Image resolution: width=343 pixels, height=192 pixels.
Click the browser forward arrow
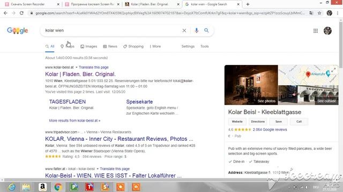pyautogui.click(x=13, y=13)
